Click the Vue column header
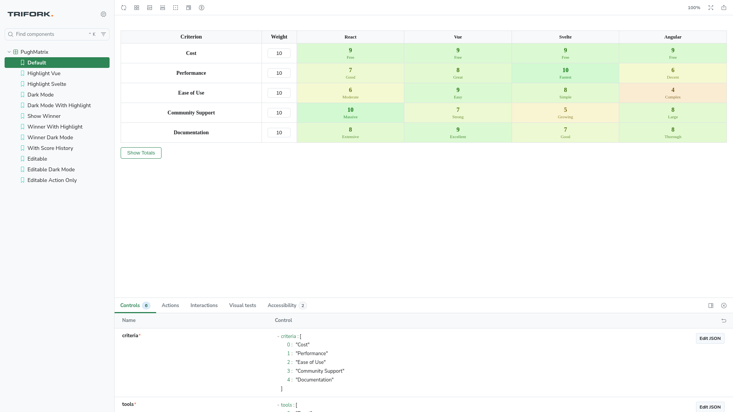This screenshot has height=412, width=733. tap(458, 37)
